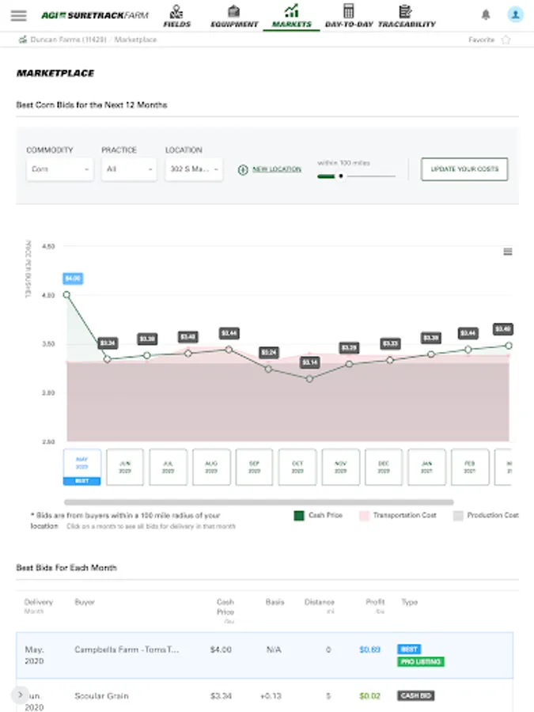Adjust the within 100 miles slider
This screenshot has width=534, height=712.
pos(341,176)
